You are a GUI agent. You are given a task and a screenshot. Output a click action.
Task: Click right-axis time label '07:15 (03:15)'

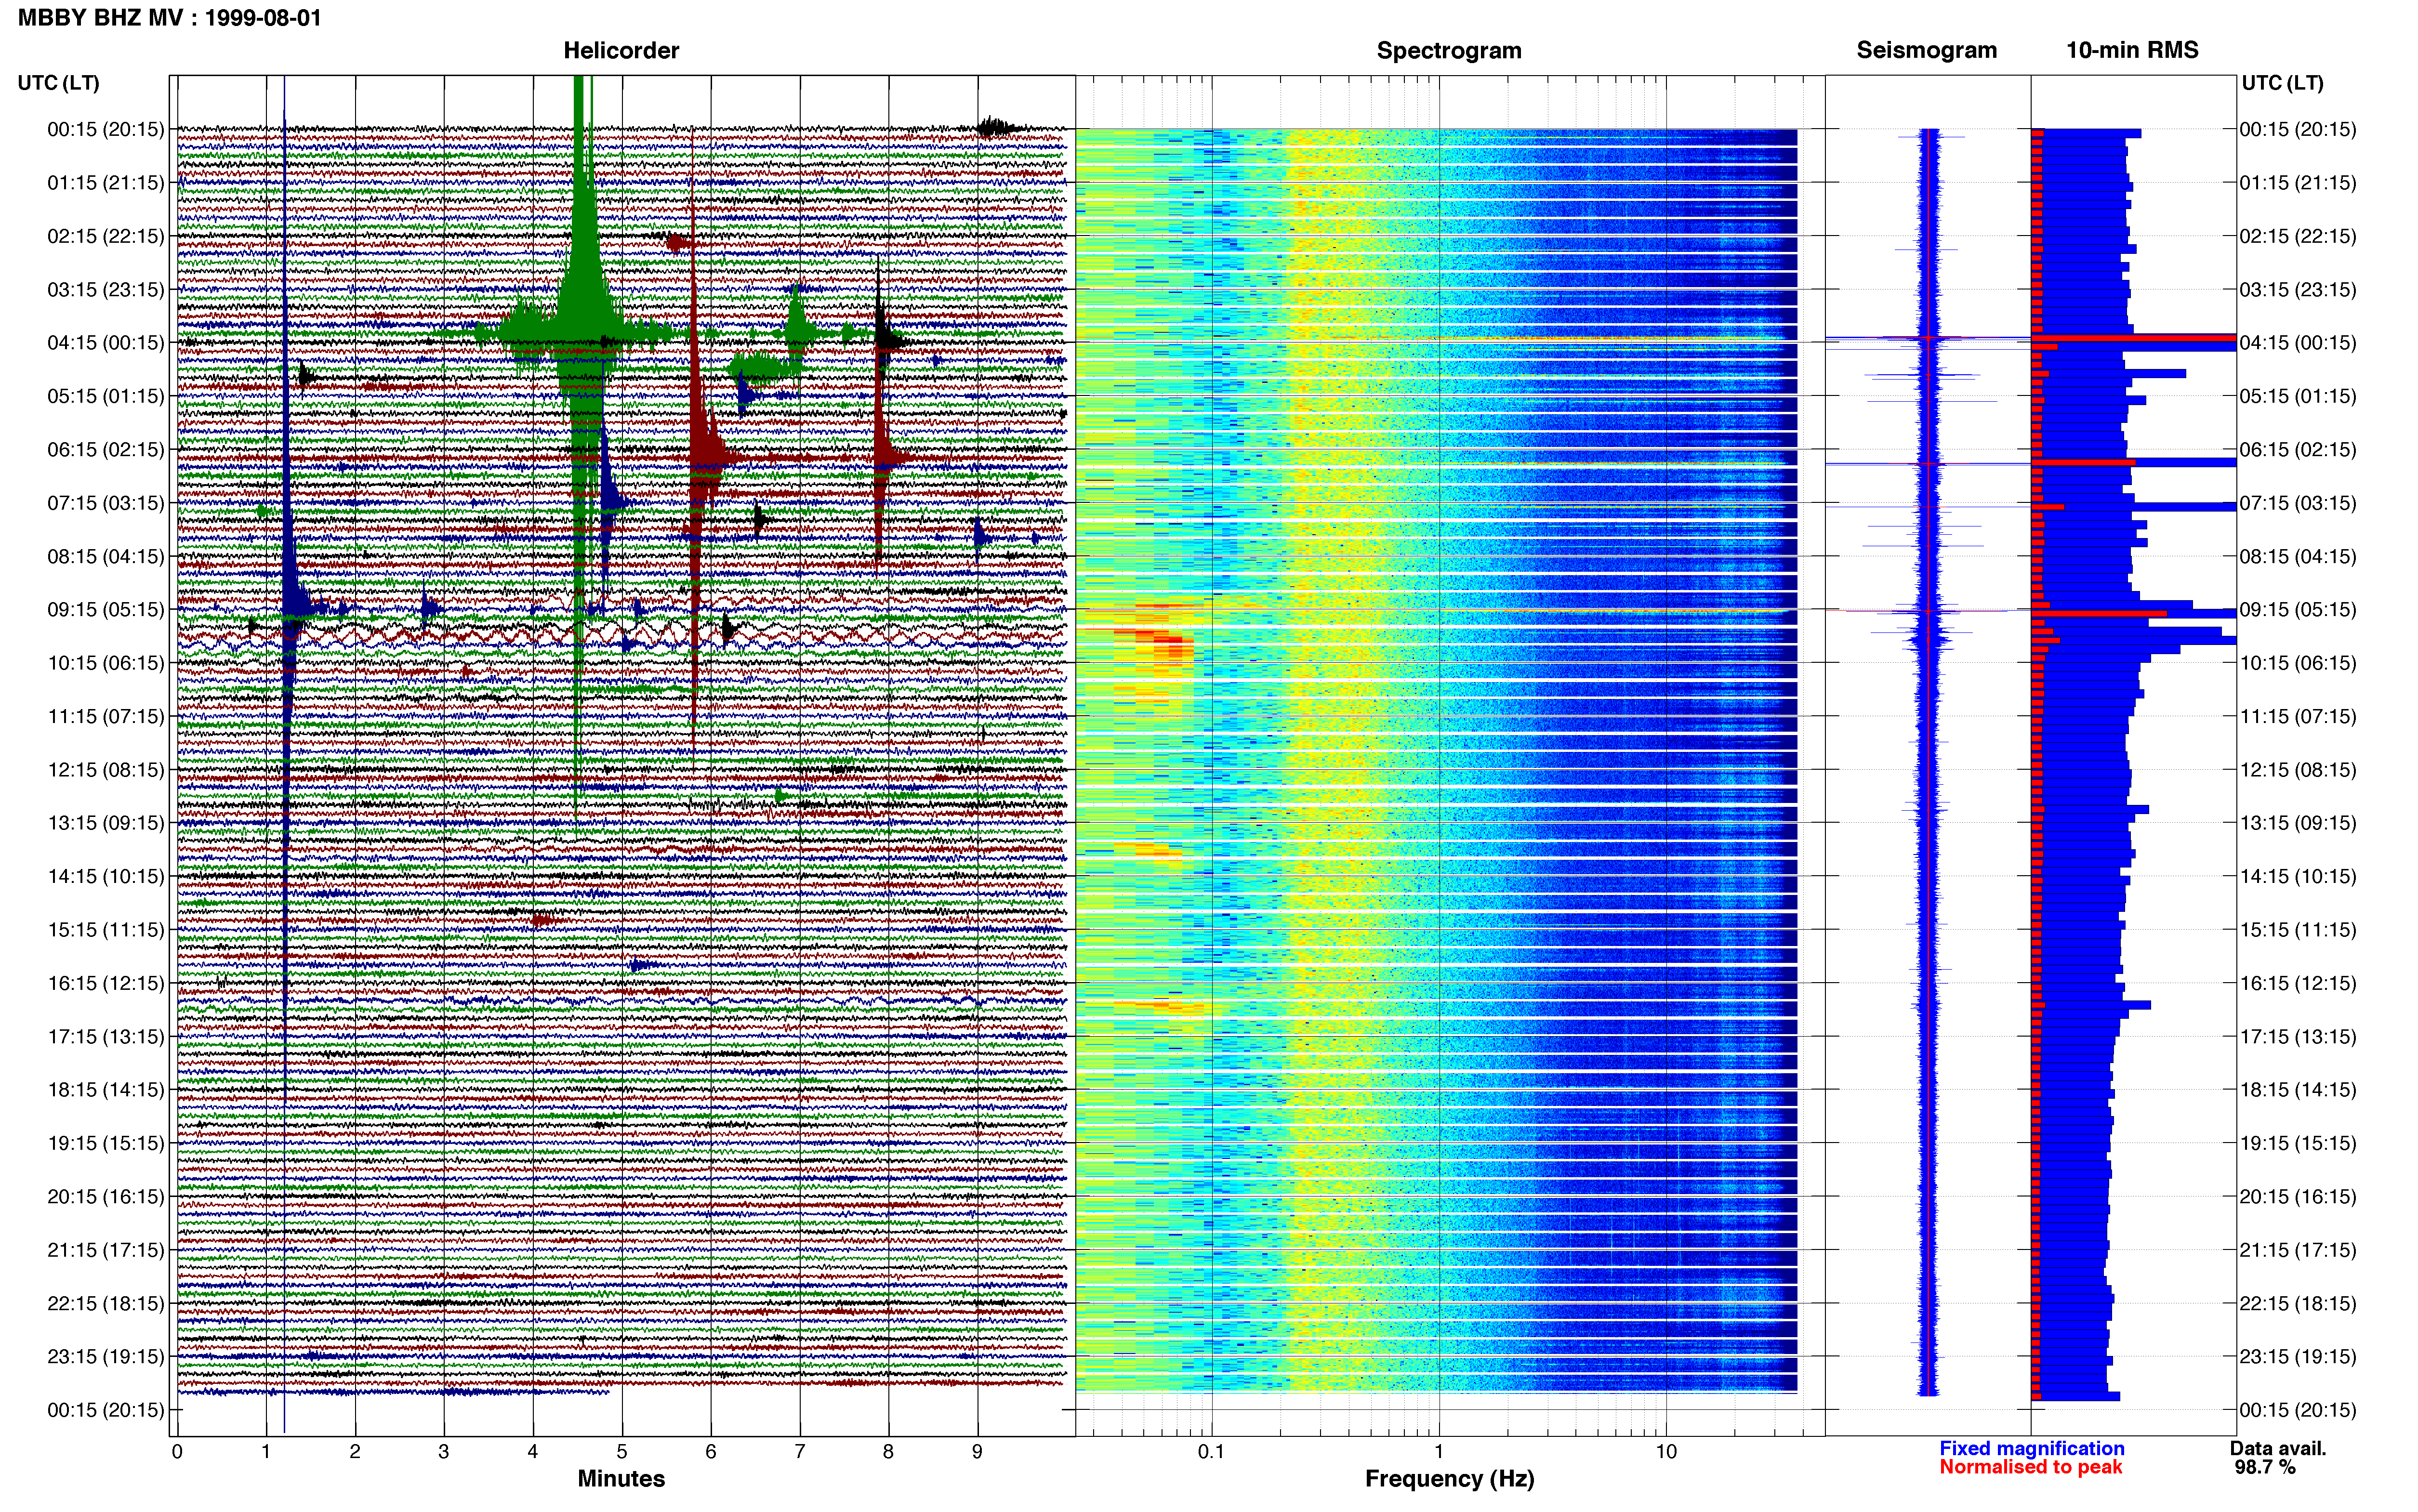click(2298, 503)
